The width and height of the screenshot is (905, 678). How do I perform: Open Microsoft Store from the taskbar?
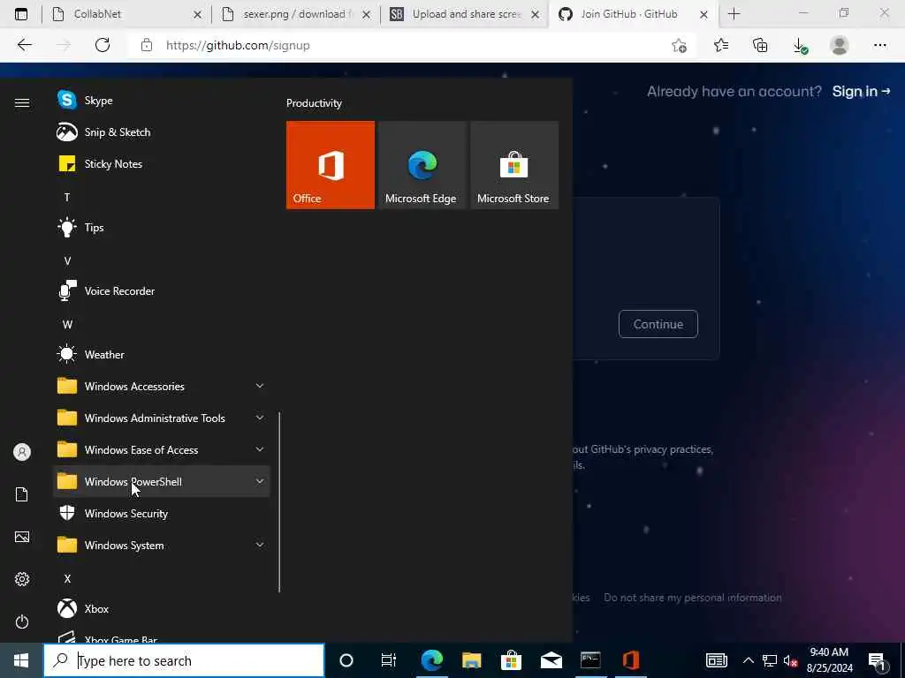point(512,660)
